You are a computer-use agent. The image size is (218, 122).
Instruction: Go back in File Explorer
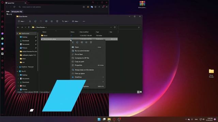point(18,27)
